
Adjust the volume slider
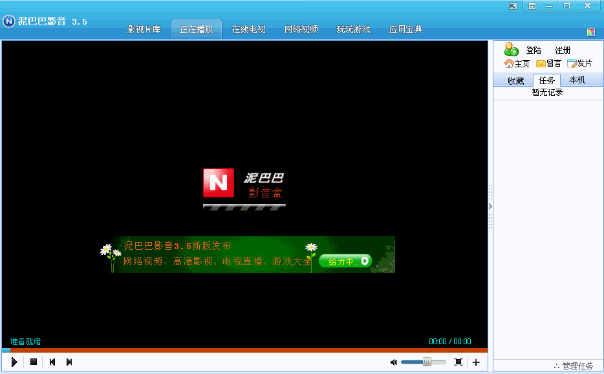(x=423, y=362)
